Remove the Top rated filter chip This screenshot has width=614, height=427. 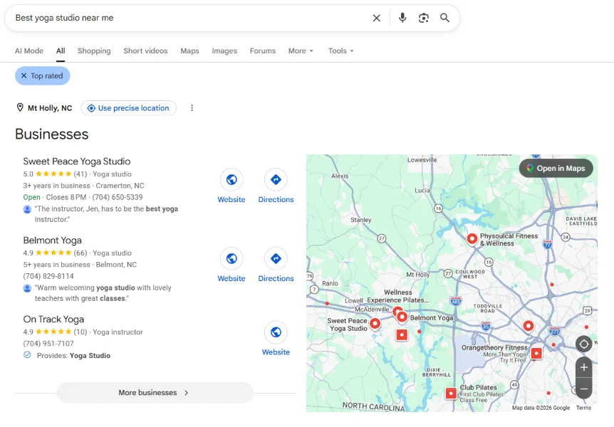click(x=43, y=76)
